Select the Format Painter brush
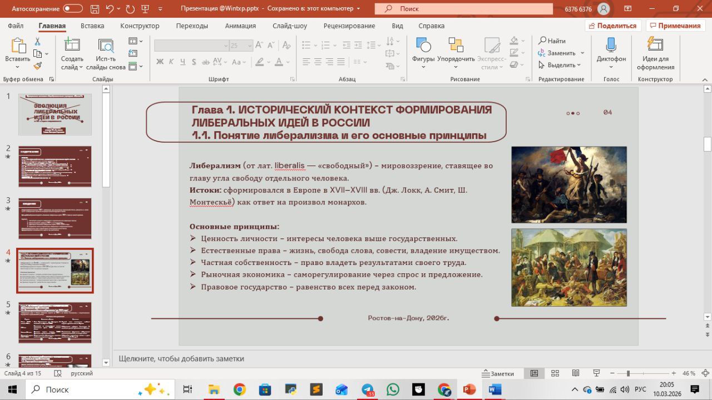Image resolution: width=712 pixels, height=400 pixels. (x=37, y=66)
